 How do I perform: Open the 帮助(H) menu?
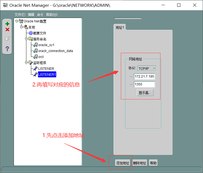(52, 15)
